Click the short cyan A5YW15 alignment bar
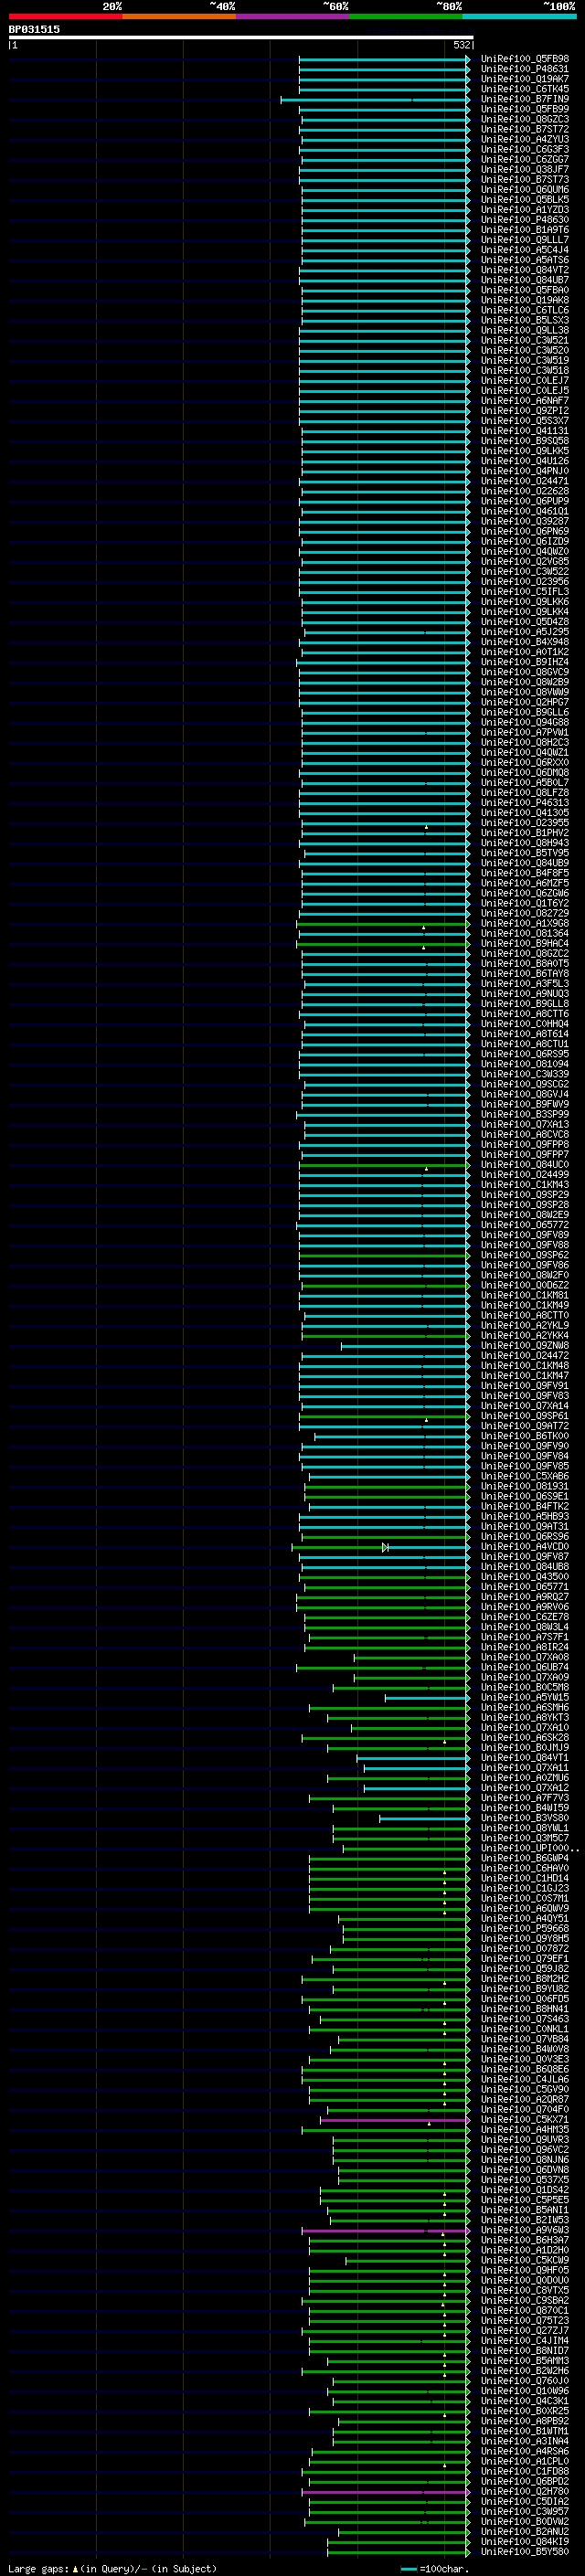Screen dimensions: 585x2576 tap(427, 1698)
